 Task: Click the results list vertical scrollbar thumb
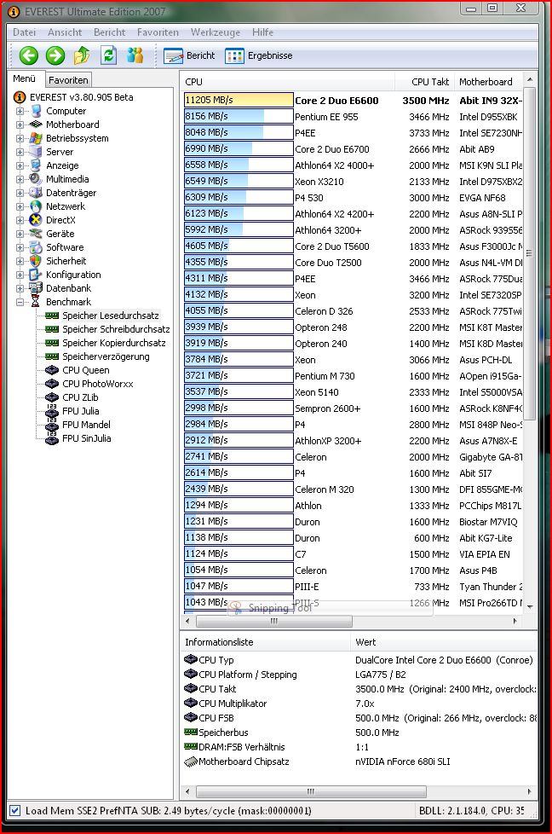tap(529, 253)
